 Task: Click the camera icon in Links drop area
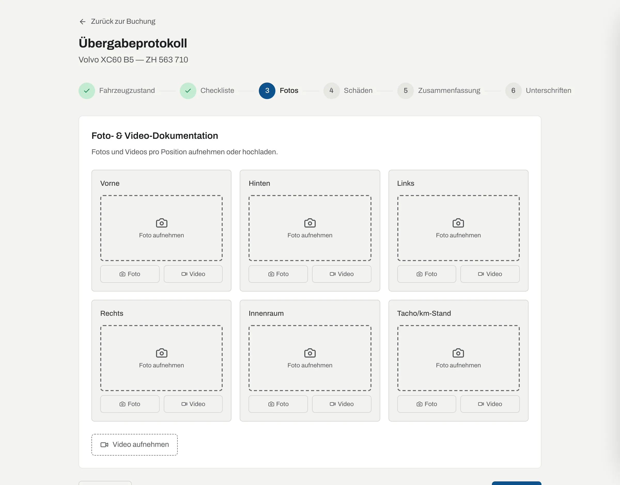[458, 223]
